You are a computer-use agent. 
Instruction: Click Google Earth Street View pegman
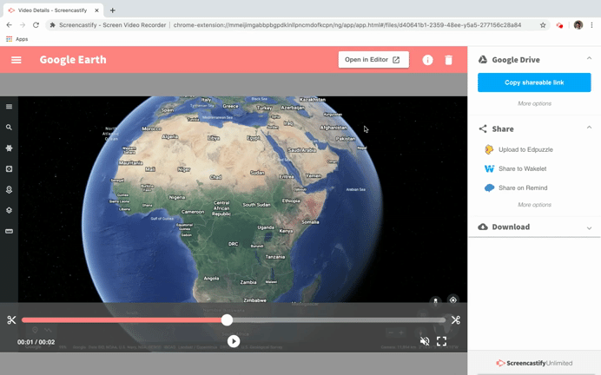point(435,301)
